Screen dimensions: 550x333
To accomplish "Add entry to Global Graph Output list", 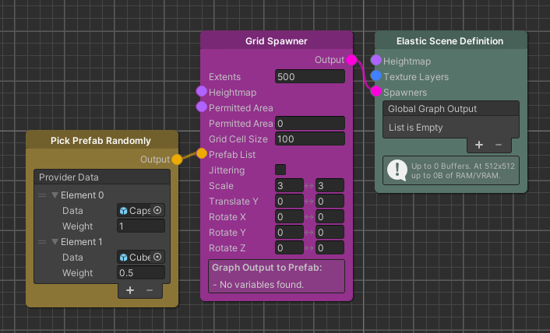I will click(479, 145).
